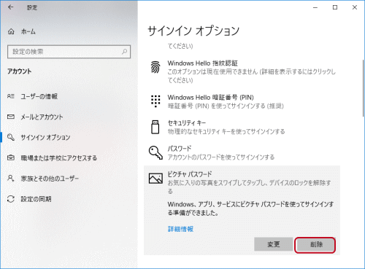Screen dimensions: 365x269
Task: Click the person icon for 家族とその他のユーザー
Action: 11,178
